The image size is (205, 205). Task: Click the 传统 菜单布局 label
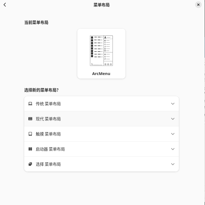[x=48, y=104]
